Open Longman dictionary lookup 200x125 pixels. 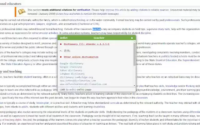(x=72, y=74)
